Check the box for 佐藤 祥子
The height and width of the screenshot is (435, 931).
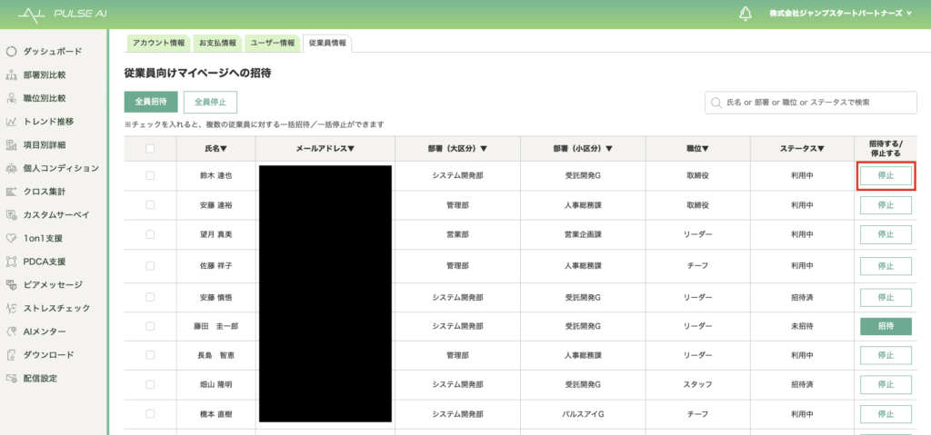point(150,265)
